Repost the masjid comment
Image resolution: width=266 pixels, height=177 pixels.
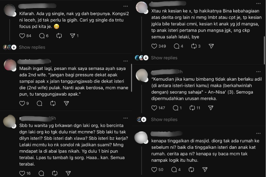pyautogui.click(x=191, y=170)
